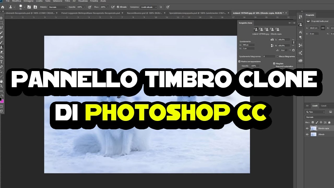Click the magenta background color swatch
Image resolution: width=334 pixels, height=188 pixels.
pyautogui.click(x=2, y=101)
